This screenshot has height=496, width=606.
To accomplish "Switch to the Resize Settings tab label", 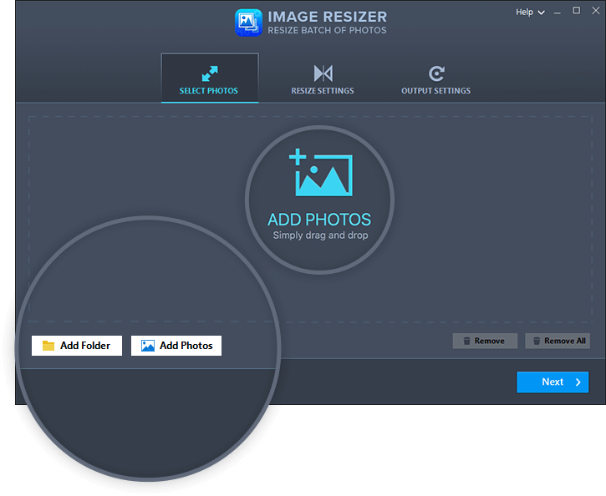I will [x=323, y=91].
